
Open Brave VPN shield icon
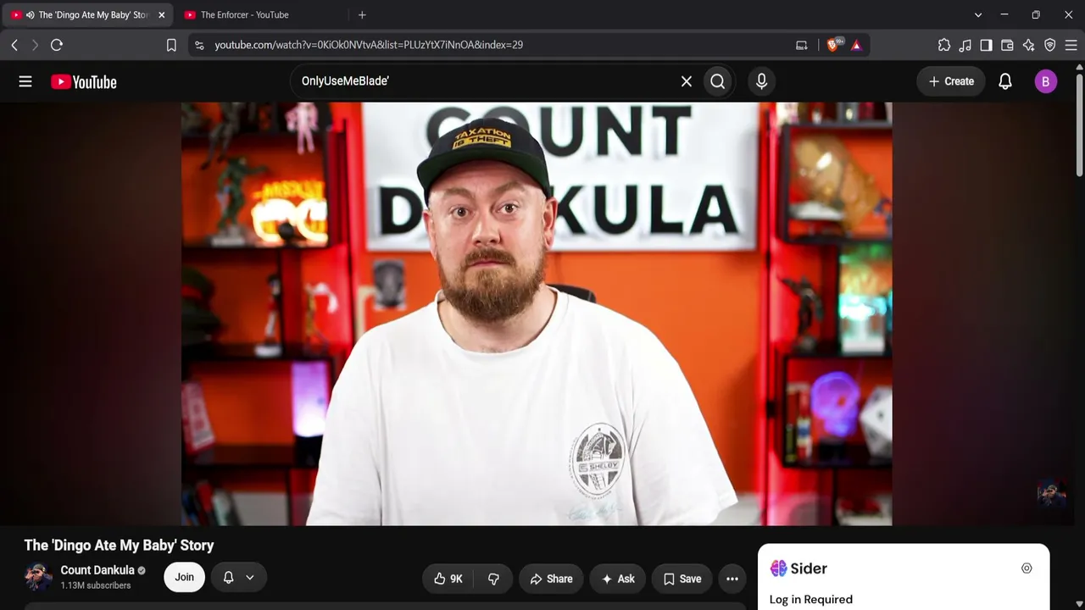(x=1050, y=45)
